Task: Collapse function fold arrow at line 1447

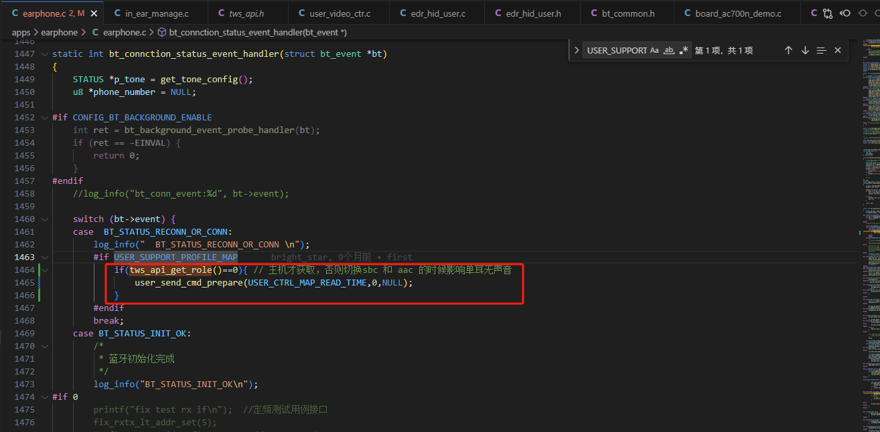Action: click(45, 54)
